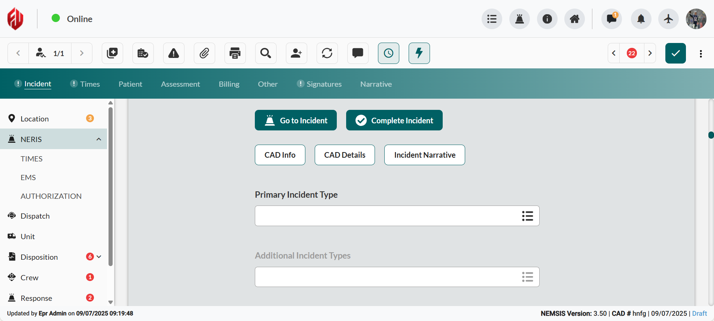Open the home icon in header
The image size is (714, 321).
click(574, 19)
